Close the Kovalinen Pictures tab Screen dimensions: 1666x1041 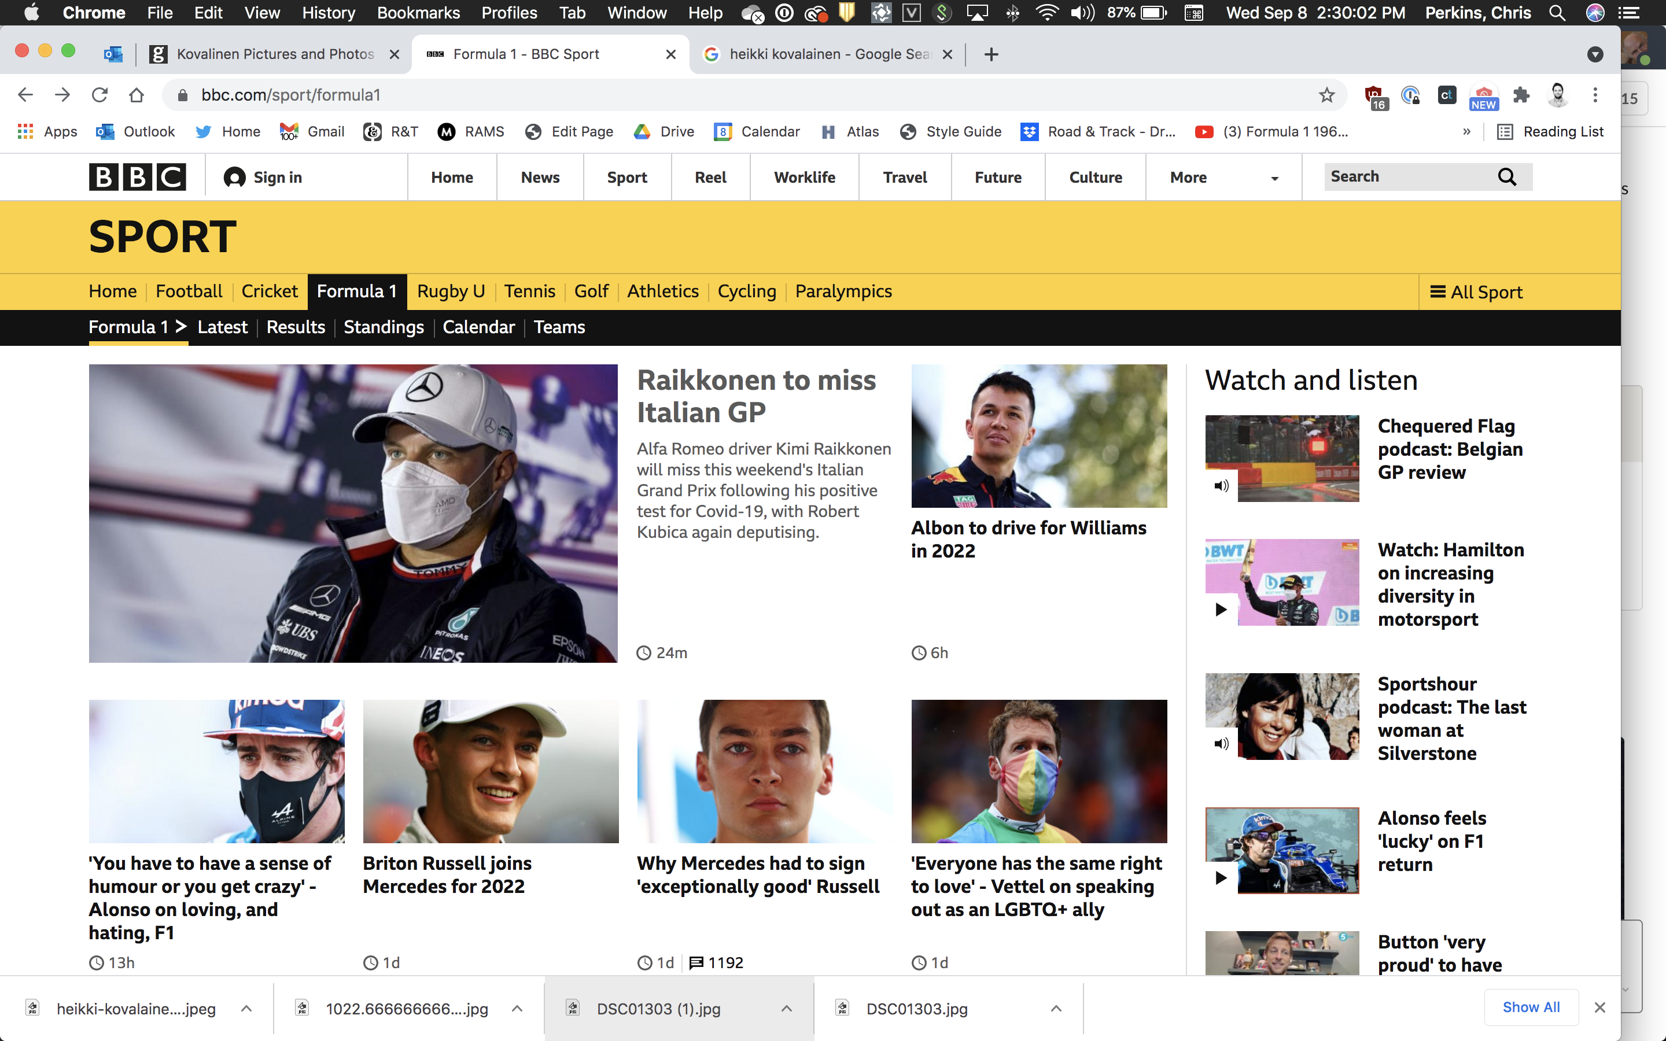coord(395,54)
